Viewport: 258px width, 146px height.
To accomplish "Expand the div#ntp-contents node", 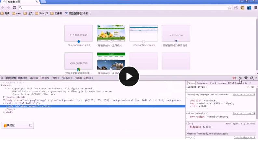I will pos(6,106).
